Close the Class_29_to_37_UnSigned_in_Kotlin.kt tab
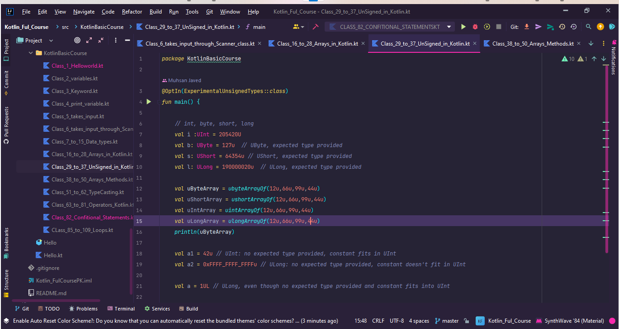The height and width of the screenshot is (329, 619). point(476,44)
